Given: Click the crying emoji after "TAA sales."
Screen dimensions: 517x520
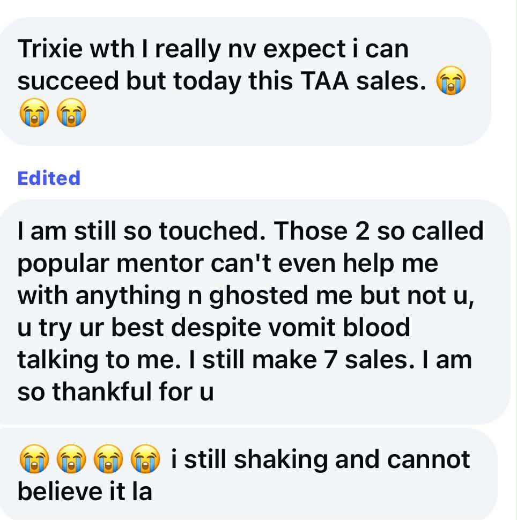Looking at the screenshot, I should click(x=452, y=83).
